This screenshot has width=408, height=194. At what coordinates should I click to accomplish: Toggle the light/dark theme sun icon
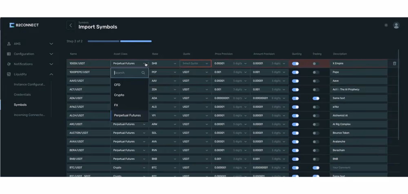click(386, 25)
